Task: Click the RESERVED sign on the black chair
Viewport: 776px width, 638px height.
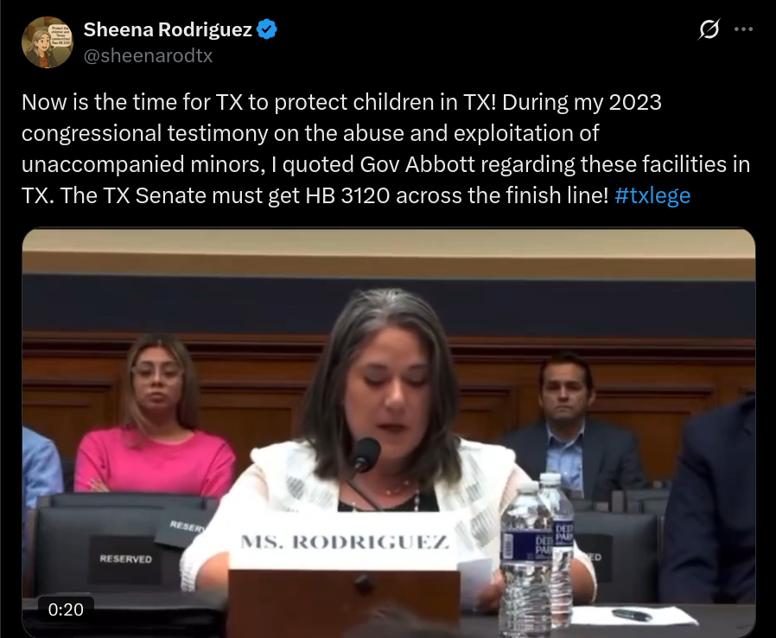Action: [125, 558]
